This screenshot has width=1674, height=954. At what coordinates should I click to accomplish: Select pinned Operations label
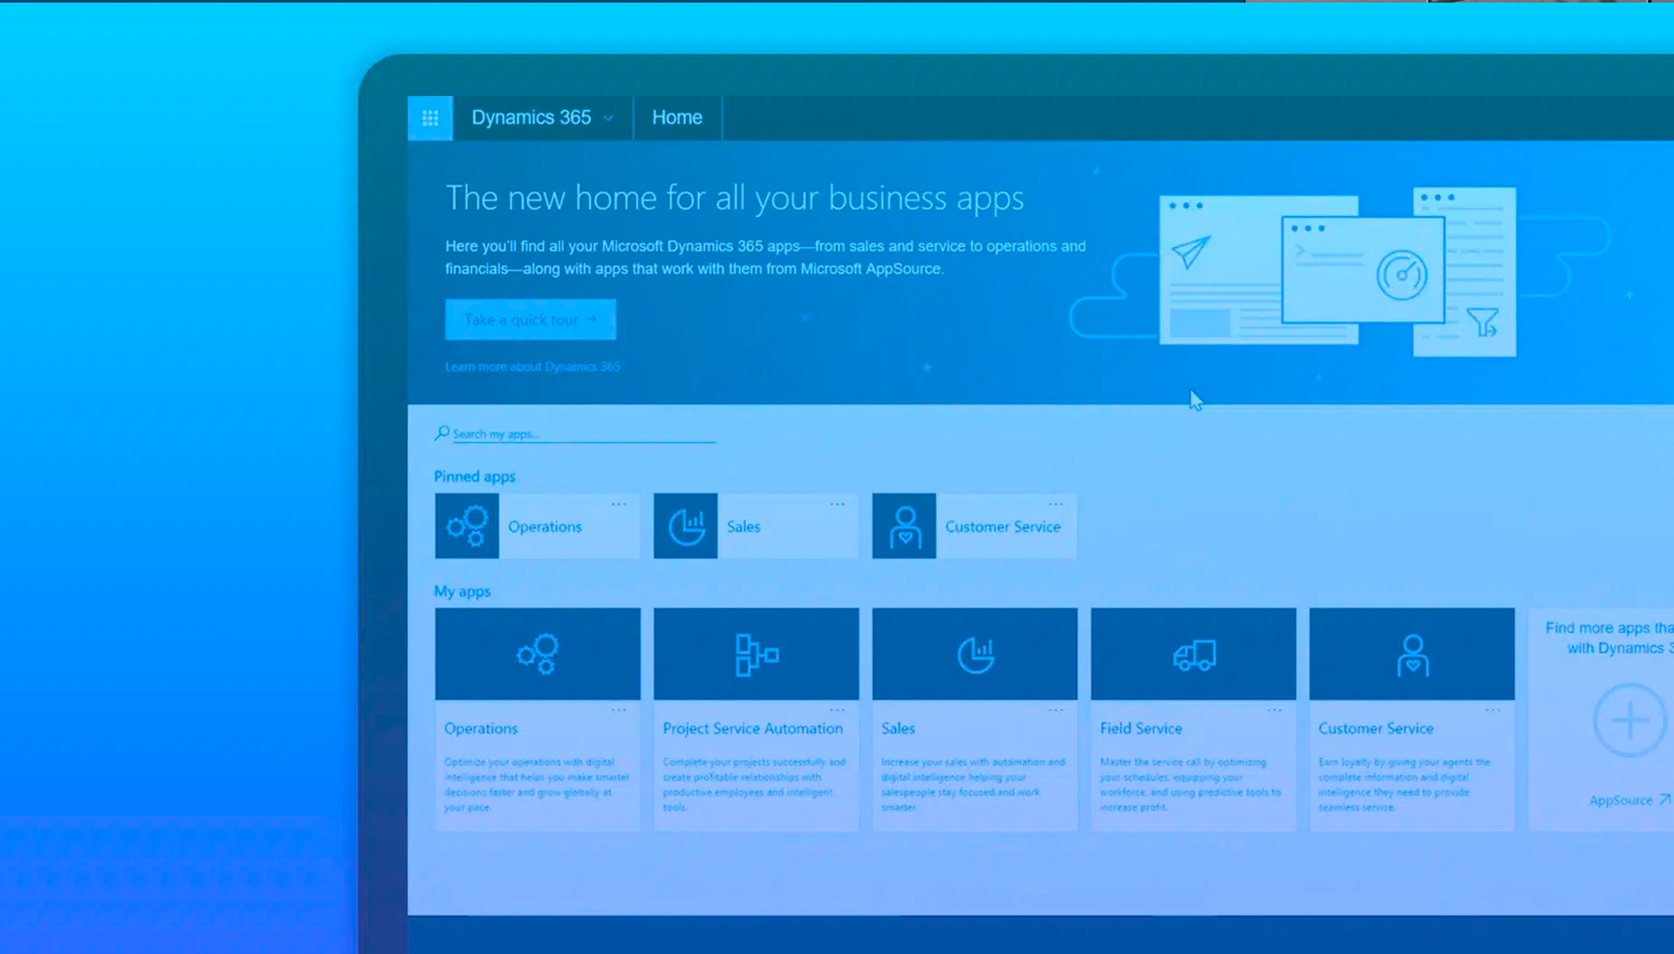pyautogui.click(x=545, y=526)
